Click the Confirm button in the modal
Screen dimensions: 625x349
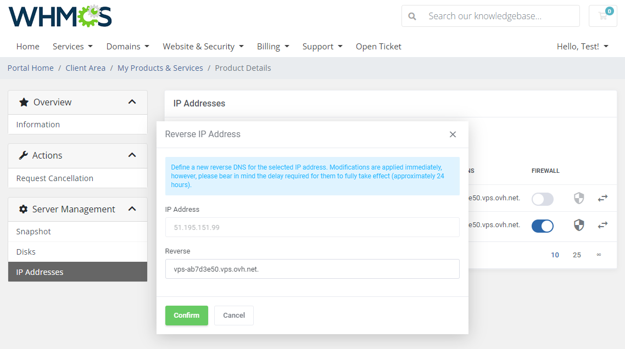(186, 315)
